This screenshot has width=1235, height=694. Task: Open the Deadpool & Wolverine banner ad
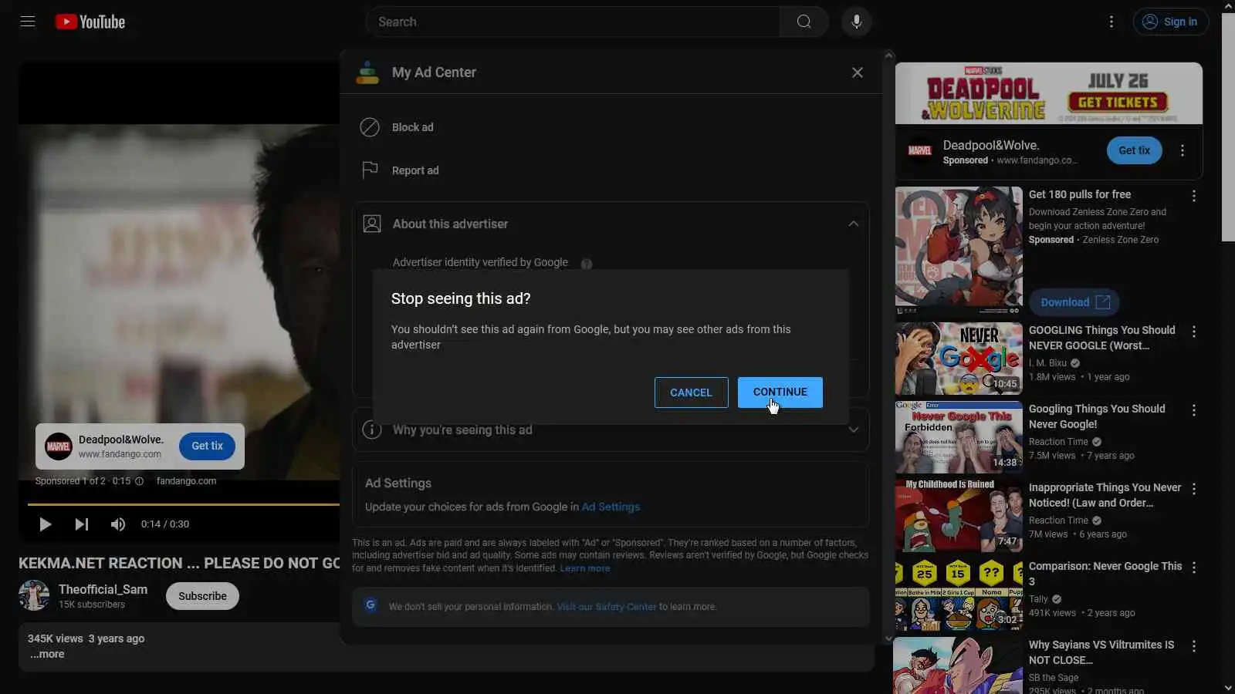1048,93
